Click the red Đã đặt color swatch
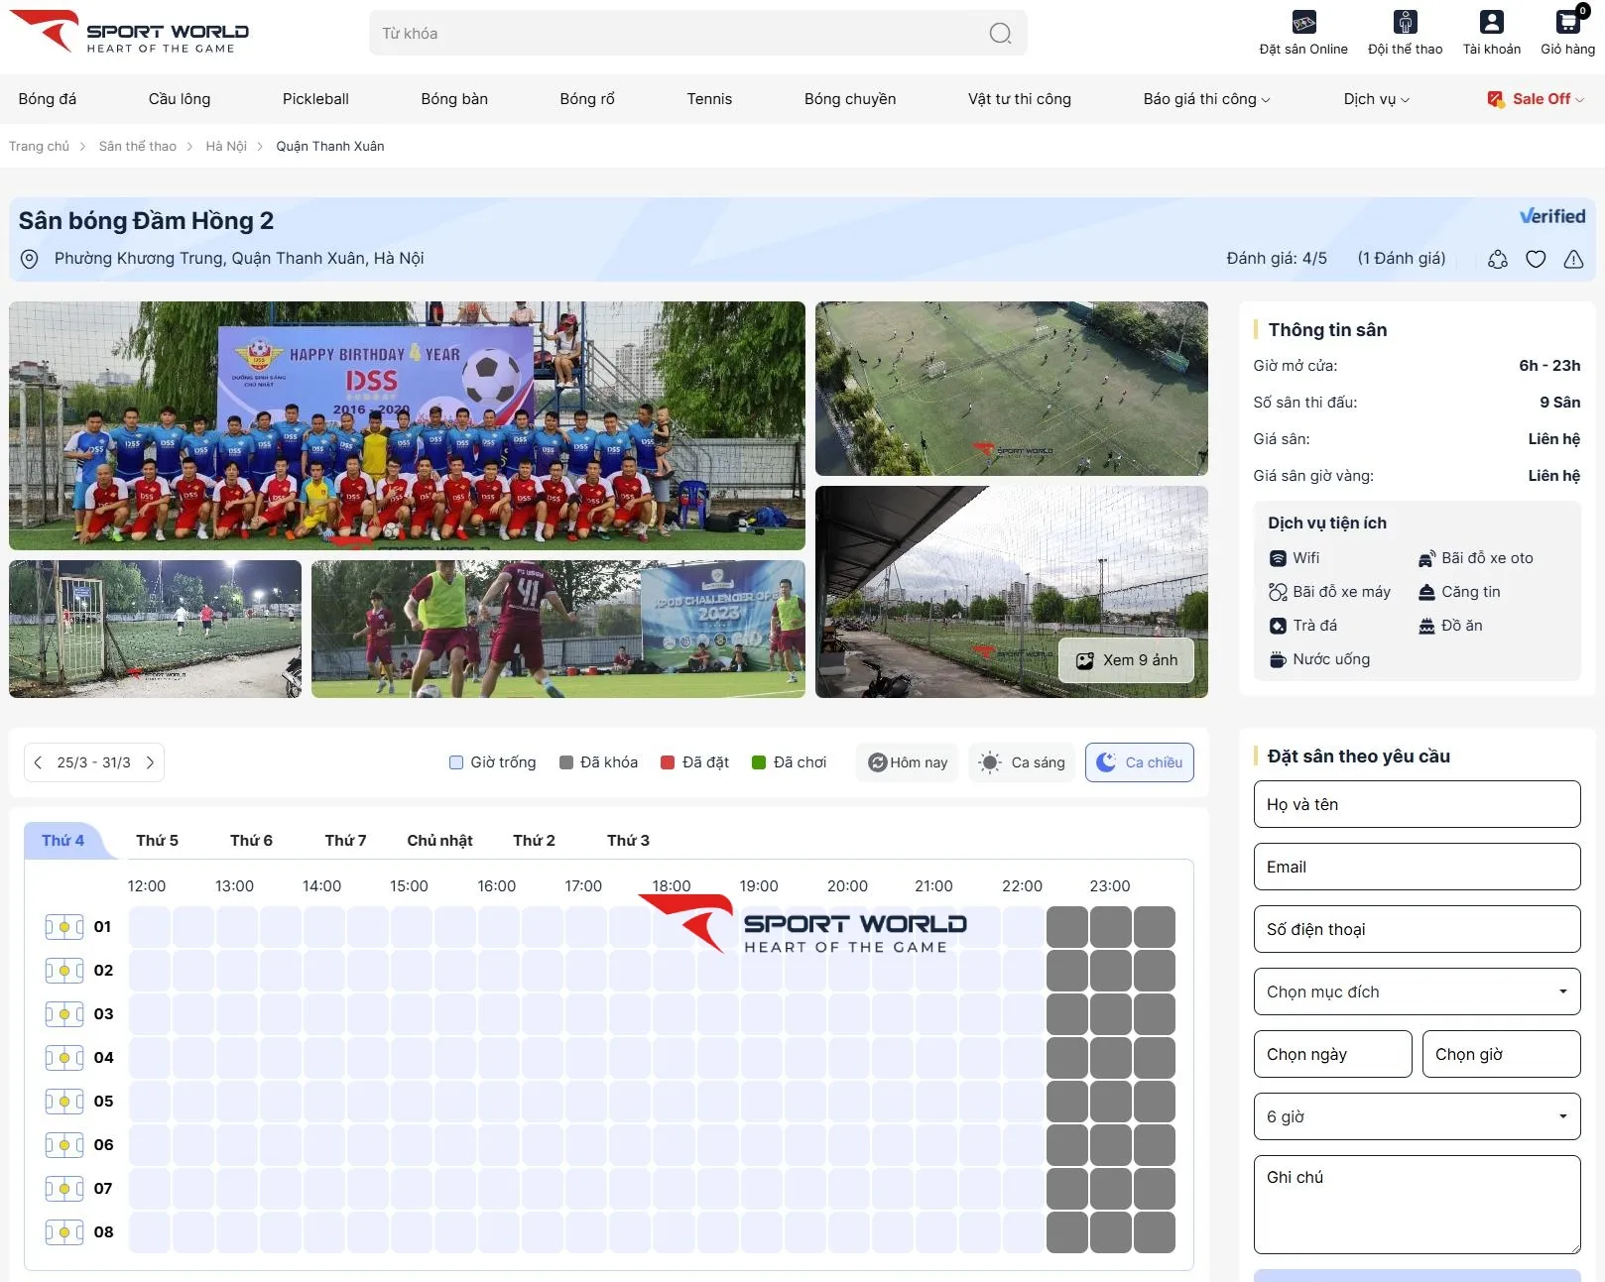The width and height of the screenshot is (1605, 1282). click(668, 762)
